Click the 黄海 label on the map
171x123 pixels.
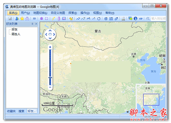(x=153, y=72)
